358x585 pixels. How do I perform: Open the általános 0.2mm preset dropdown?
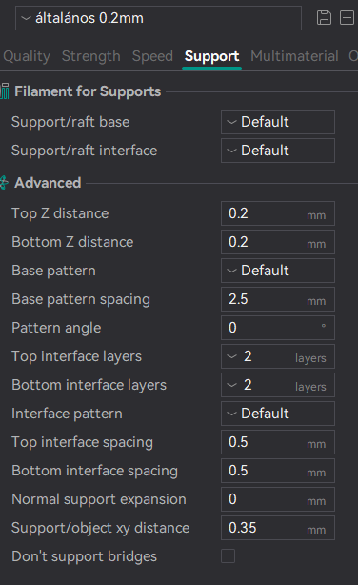(x=158, y=18)
